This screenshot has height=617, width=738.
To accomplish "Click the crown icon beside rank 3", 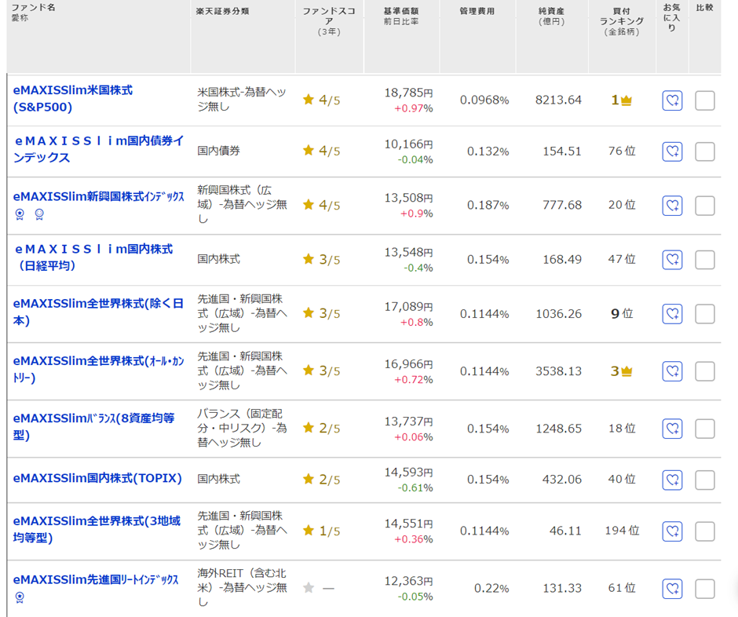I will [x=627, y=371].
